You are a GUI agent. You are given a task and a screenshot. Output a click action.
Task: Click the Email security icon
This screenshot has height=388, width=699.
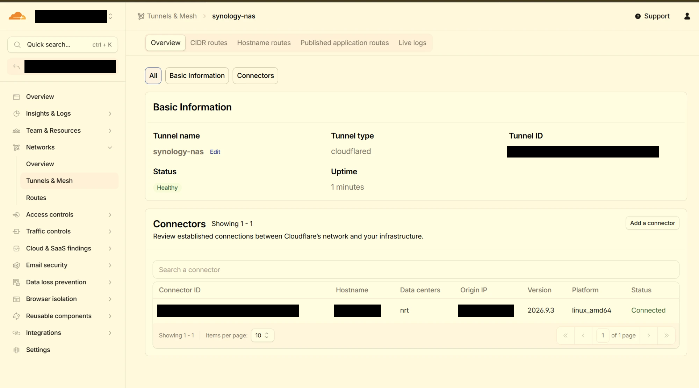pyautogui.click(x=16, y=265)
